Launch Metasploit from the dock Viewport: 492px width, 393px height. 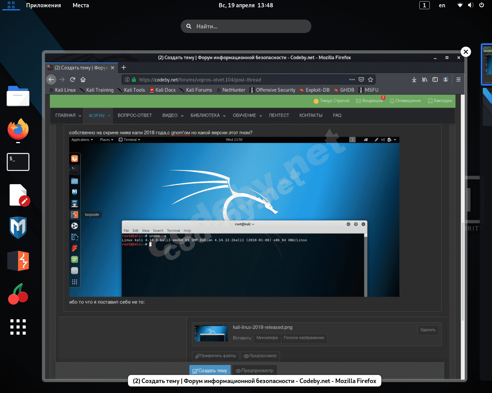click(x=18, y=228)
